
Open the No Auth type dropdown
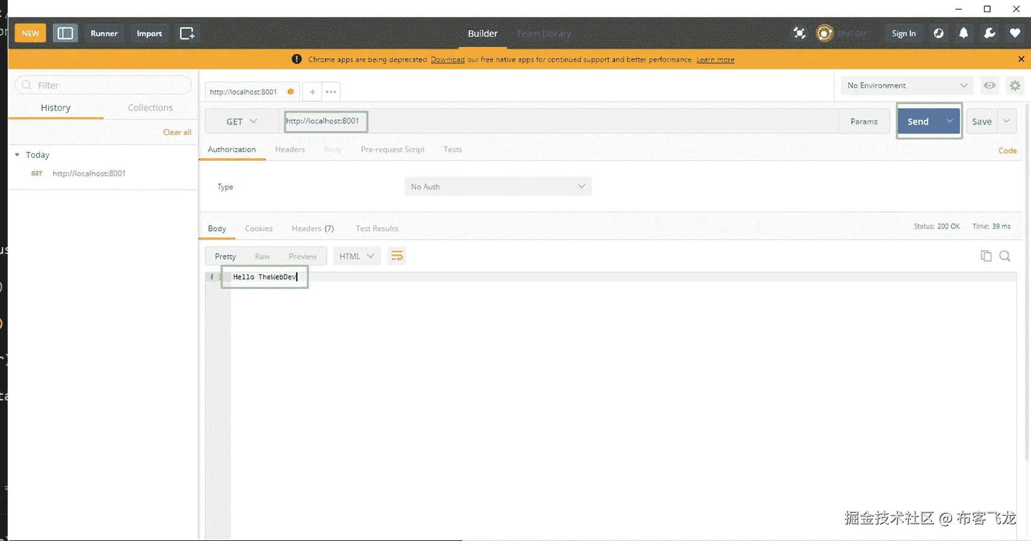(x=498, y=187)
